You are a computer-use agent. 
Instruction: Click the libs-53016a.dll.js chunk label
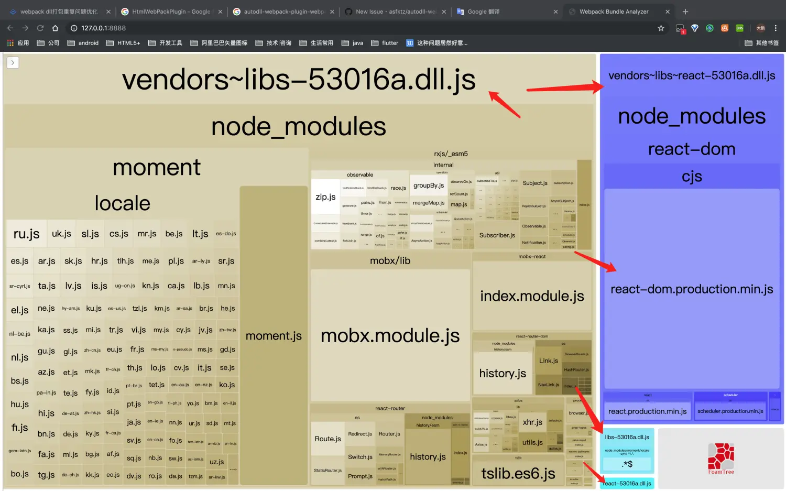(x=627, y=437)
